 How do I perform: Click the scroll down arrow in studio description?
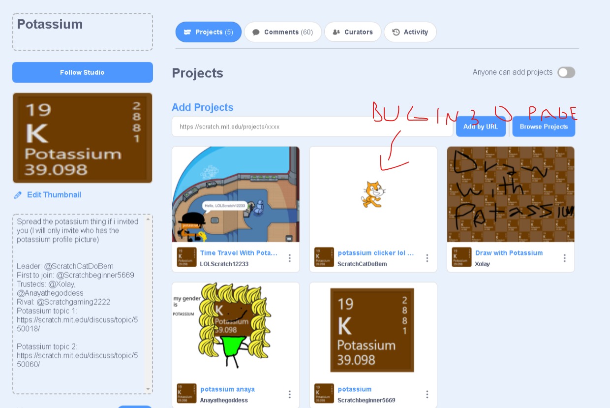coord(149,389)
